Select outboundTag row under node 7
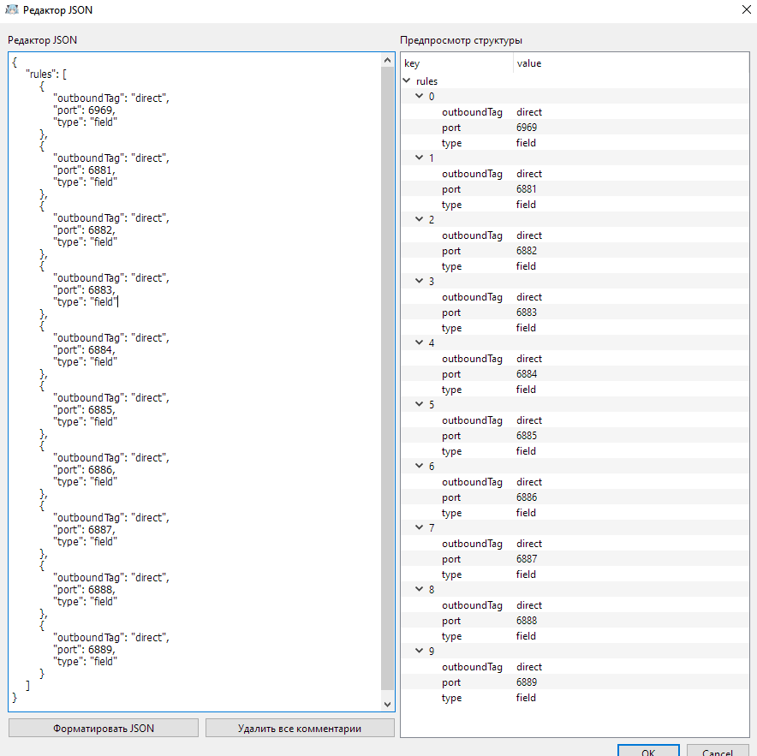The height and width of the screenshot is (756, 757). (x=575, y=544)
